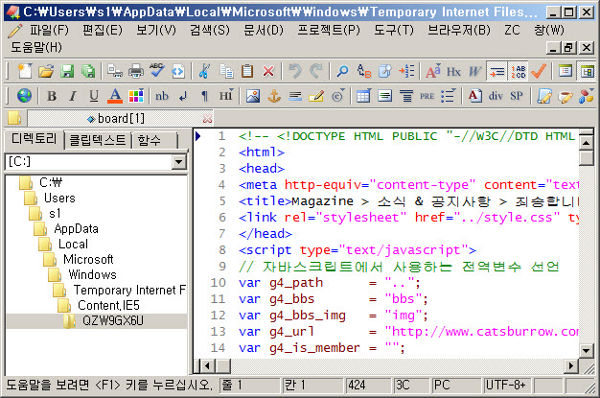Insert a span tag with the SP icon
The width and height of the screenshot is (600, 398).
pos(517,95)
